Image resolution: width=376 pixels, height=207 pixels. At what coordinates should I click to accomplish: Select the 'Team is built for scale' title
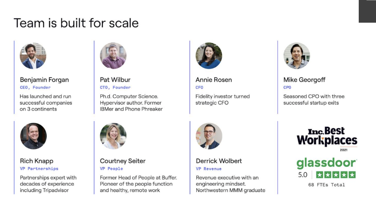(x=76, y=23)
